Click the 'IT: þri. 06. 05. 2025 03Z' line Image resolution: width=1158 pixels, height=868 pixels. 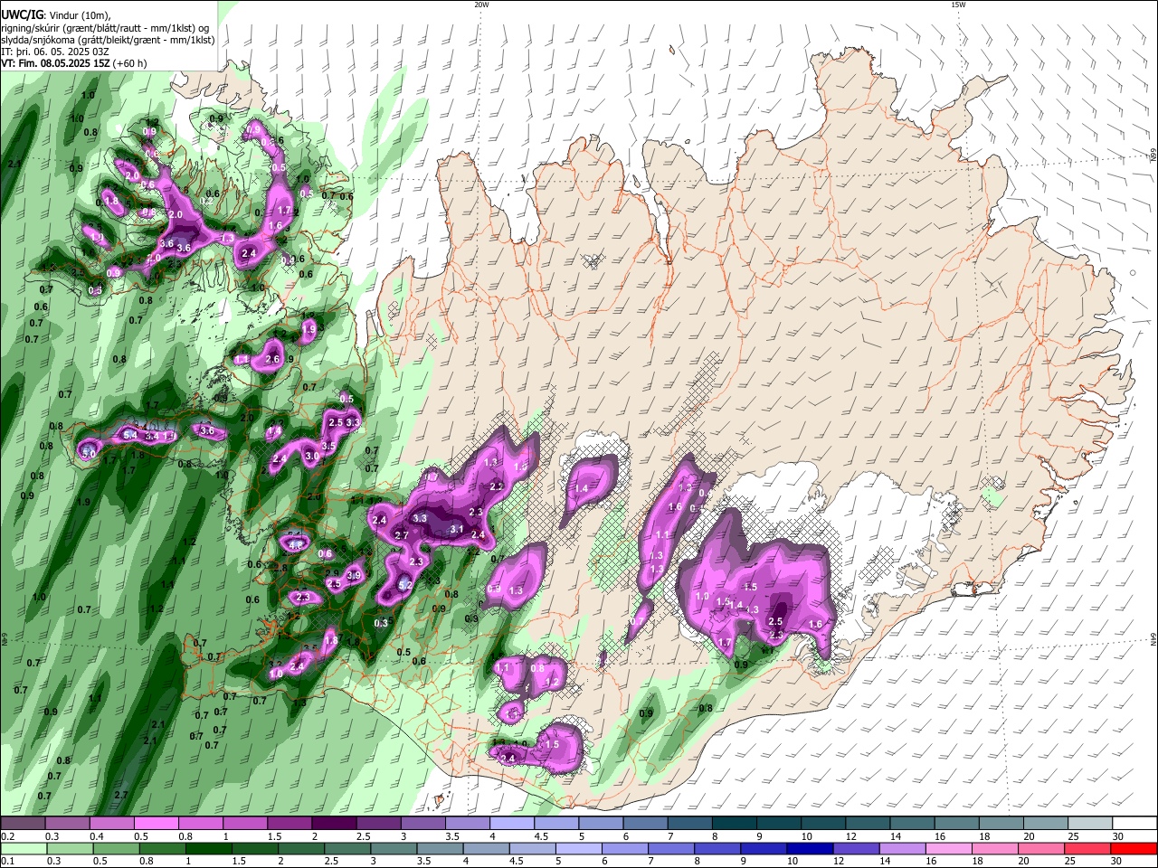click(x=57, y=52)
